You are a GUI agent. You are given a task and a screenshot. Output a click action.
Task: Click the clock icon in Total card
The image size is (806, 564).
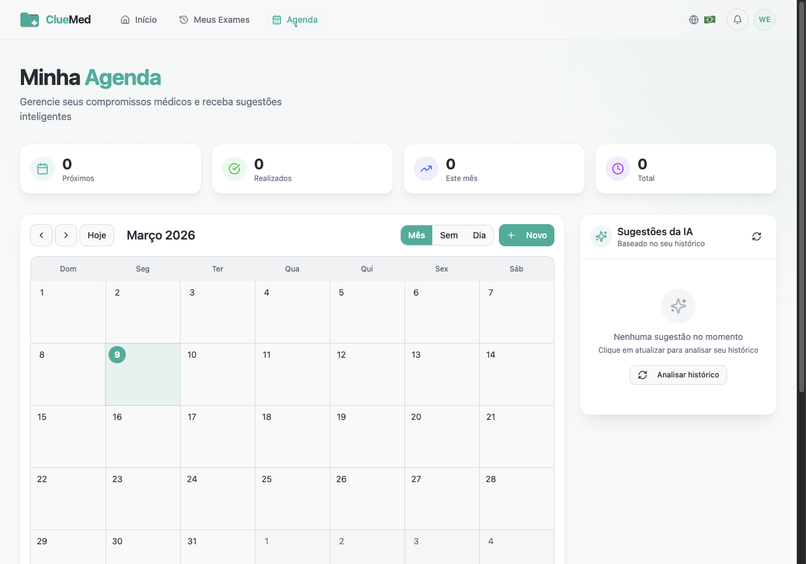pyautogui.click(x=618, y=169)
